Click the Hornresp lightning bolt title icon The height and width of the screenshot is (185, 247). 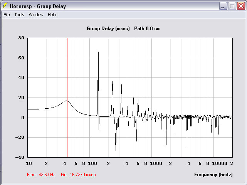tap(5, 6)
